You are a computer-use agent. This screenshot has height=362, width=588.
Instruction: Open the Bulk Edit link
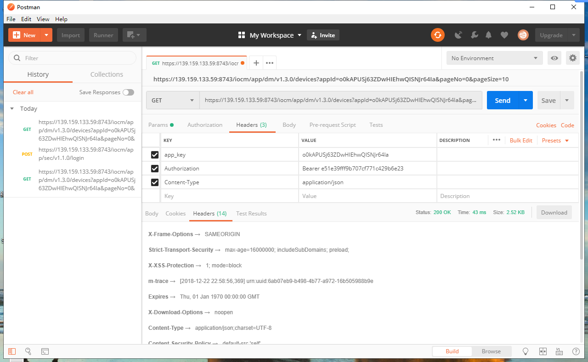pos(521,141)
